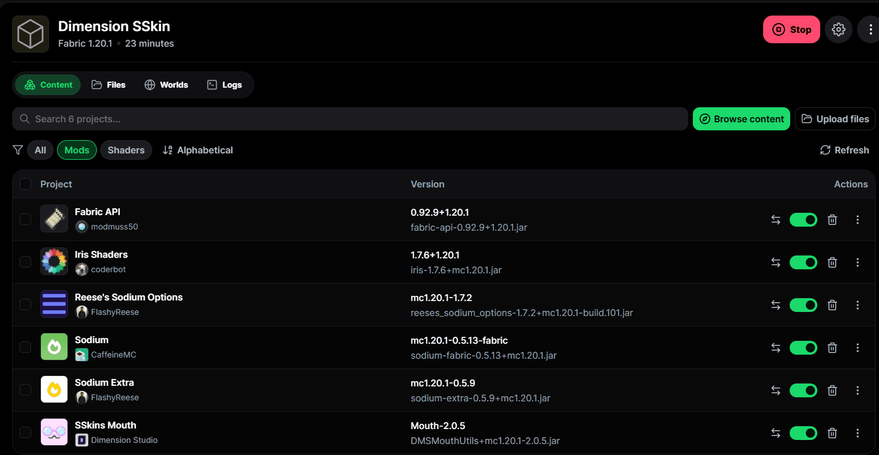Open more actions menu for Fabric API
This screenshot has height=455, width=879.
coord(858,220)
